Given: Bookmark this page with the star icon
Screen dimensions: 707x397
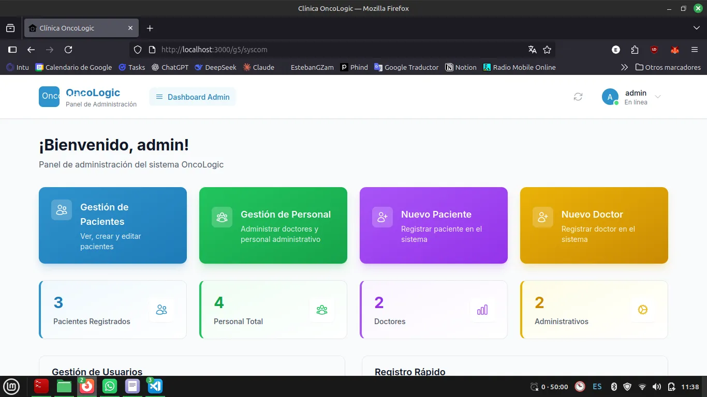Looking at the screenshot, I should click(547, 50).
